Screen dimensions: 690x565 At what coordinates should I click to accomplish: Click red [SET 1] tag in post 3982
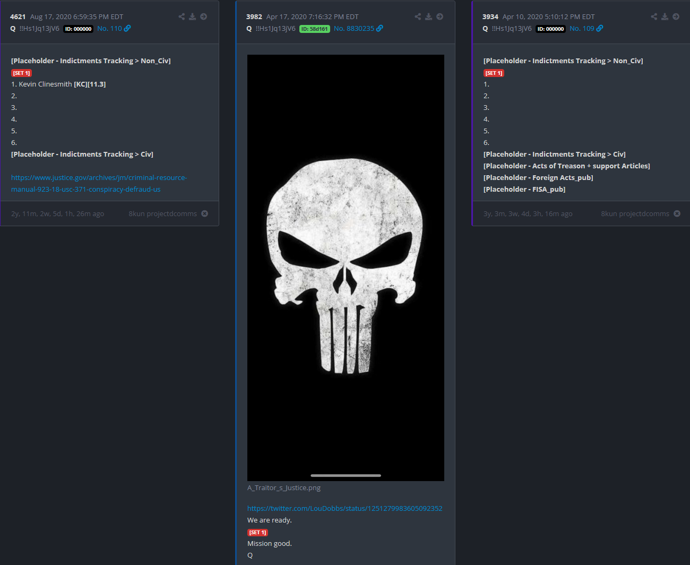tap(258, 533)
